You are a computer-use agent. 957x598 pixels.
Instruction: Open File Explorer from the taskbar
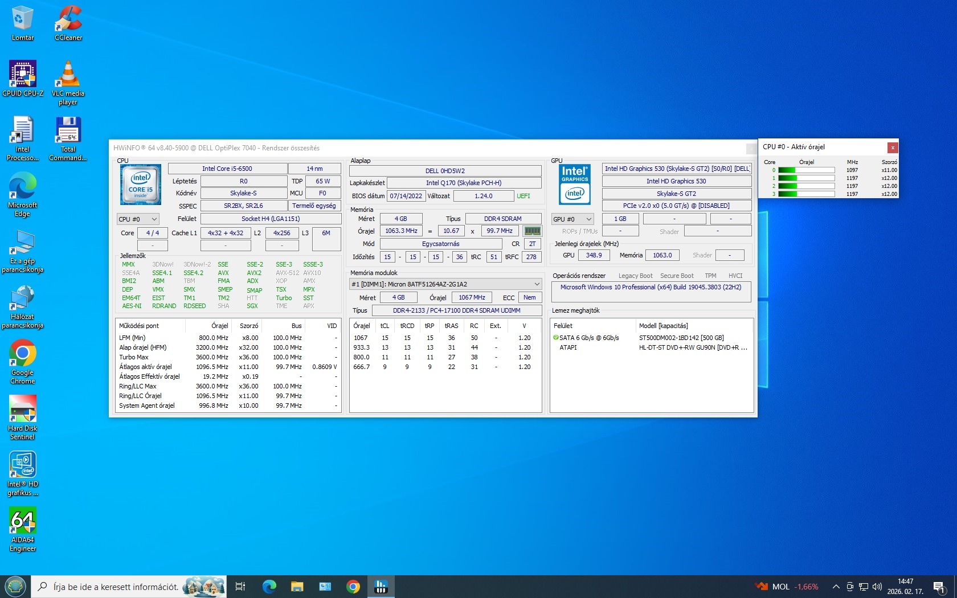click(x=297, y=587)
